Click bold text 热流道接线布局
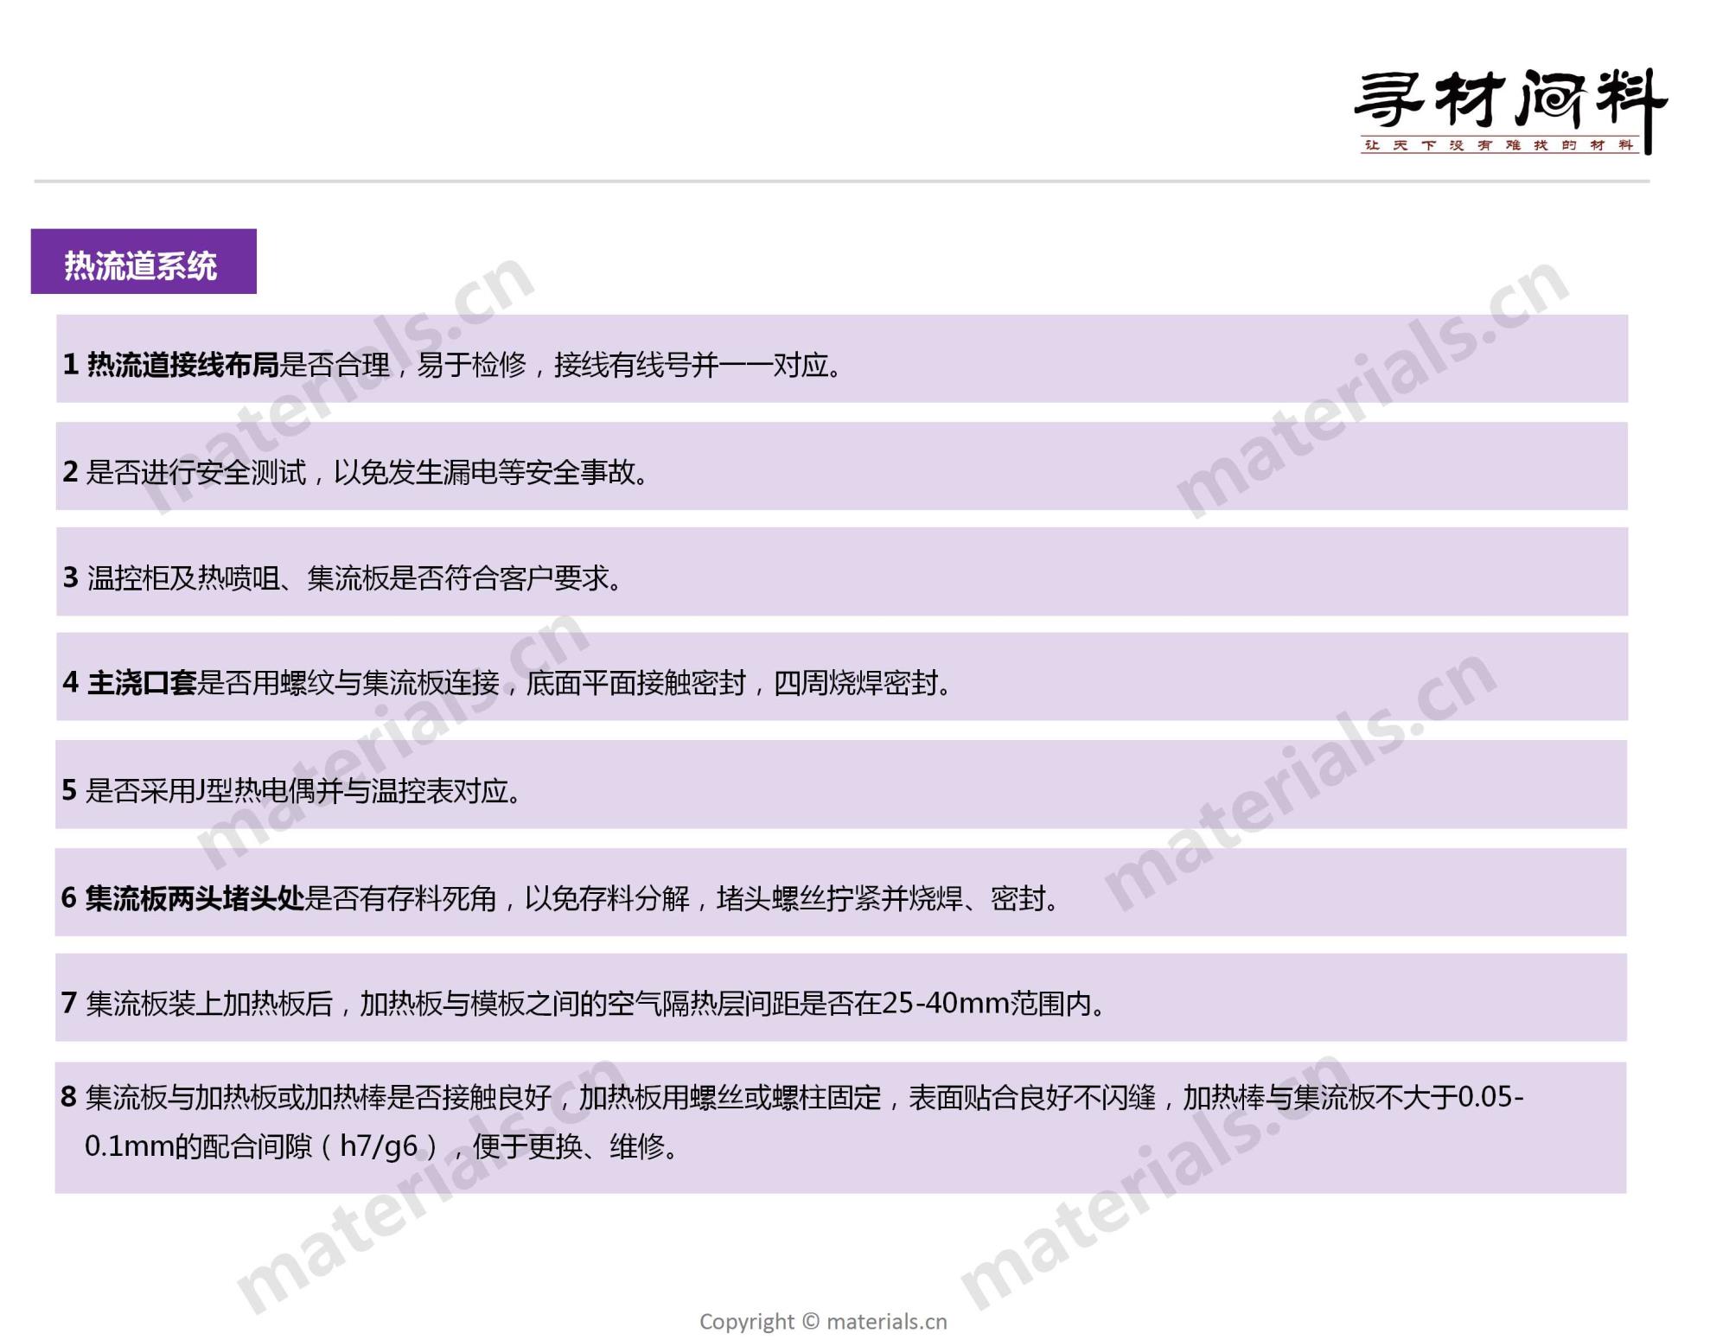Image resolution: width=1729 pixels, height=1340 pixels. pos(182,365)
